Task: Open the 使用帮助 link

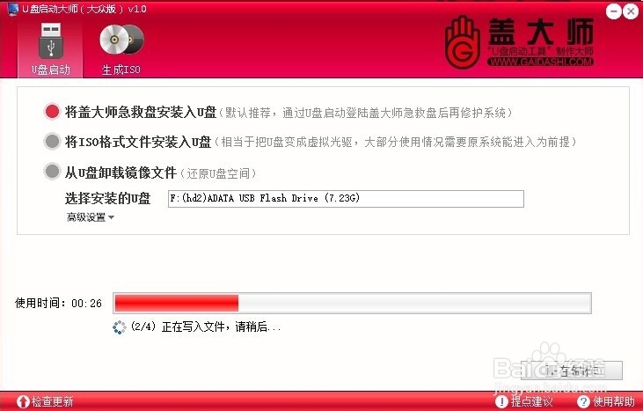Action: coord(613,401)
